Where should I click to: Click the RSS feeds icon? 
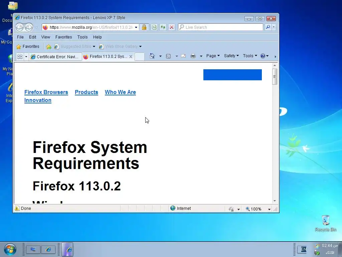168,56
